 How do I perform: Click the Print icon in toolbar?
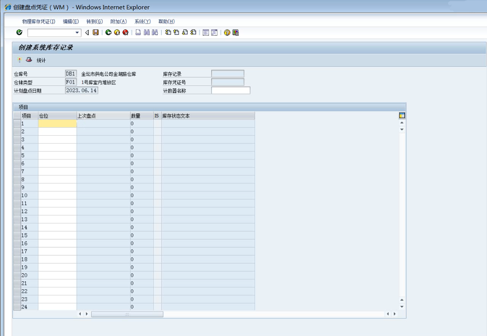138,32
